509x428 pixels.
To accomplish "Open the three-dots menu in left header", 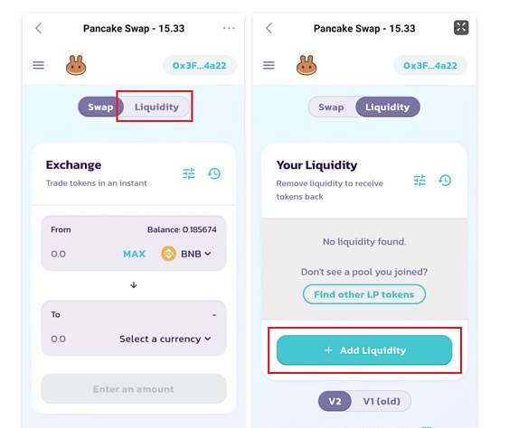I will point(229,28).
